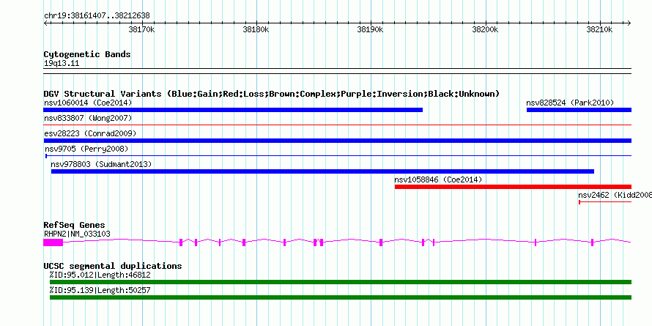Click the 38200k ruler tick label
This screenshot has height=326, width=652.
(x=486, y=30)
